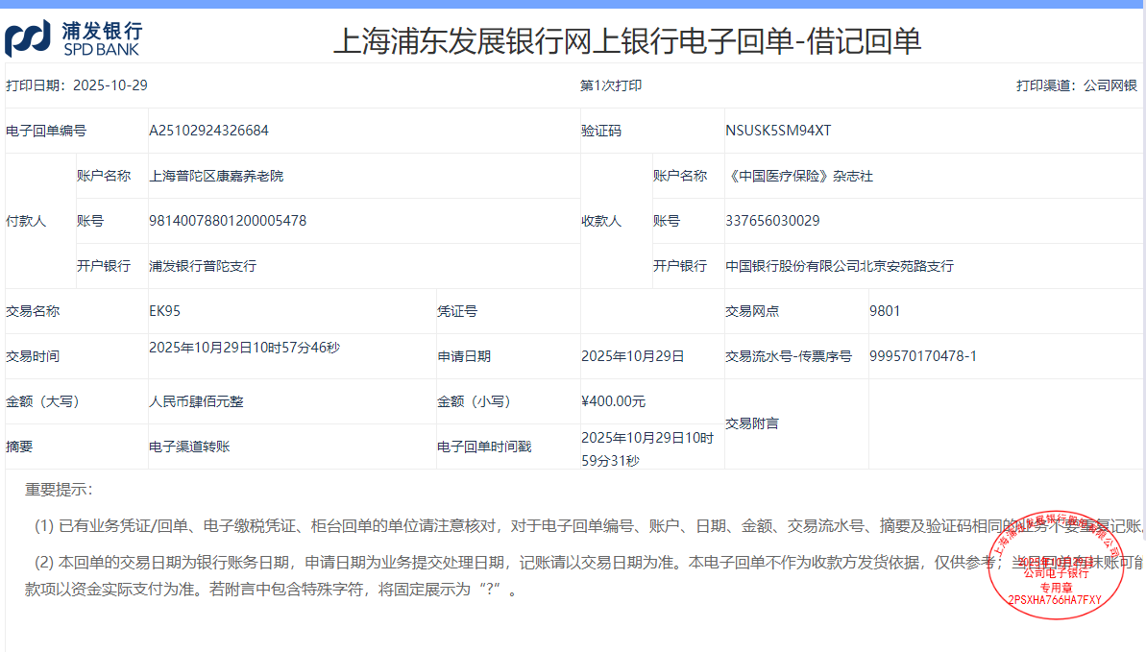
Task: Select receipt number A25102924326684
Action: pos(208,131)
